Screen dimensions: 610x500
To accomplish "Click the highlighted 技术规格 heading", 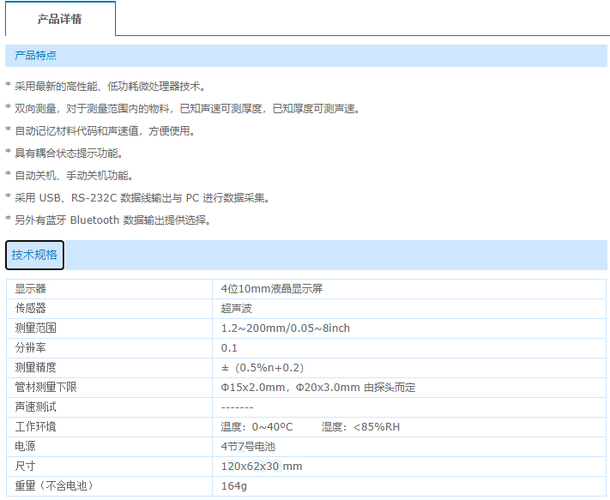I will tap(35, 255).
